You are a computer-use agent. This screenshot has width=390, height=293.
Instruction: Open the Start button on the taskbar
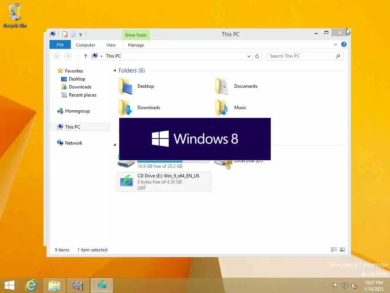point(10,285)
